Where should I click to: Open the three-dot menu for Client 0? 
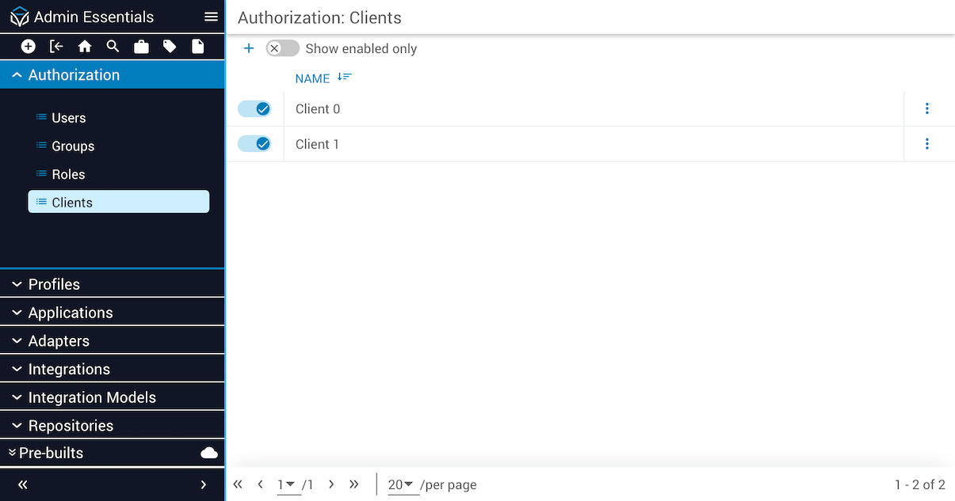pos(926,109)
